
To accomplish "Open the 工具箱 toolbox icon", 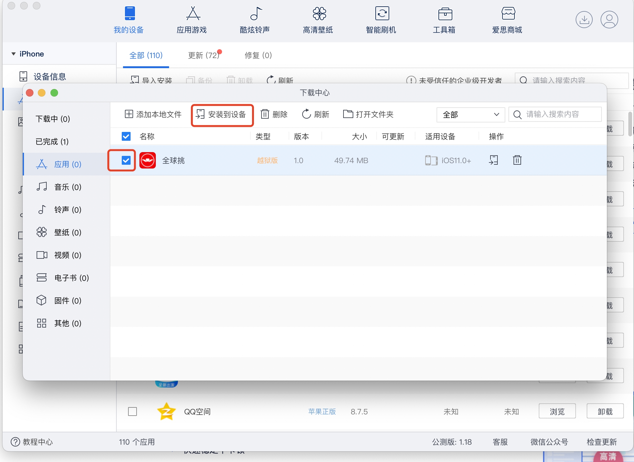I will (445, 14).
